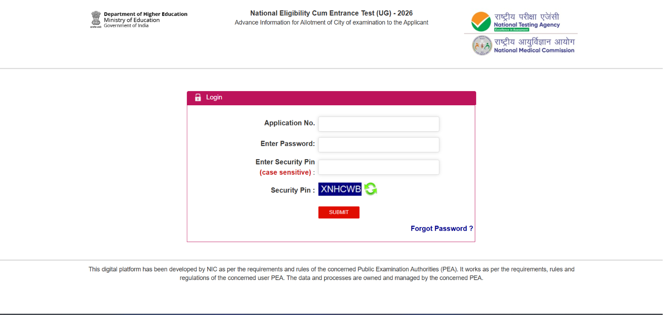Click the NTA orange-green checkmark logo

click(481, 22)
